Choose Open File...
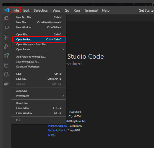This screenshot has height=148, width=154. click(x=39, y=35)
